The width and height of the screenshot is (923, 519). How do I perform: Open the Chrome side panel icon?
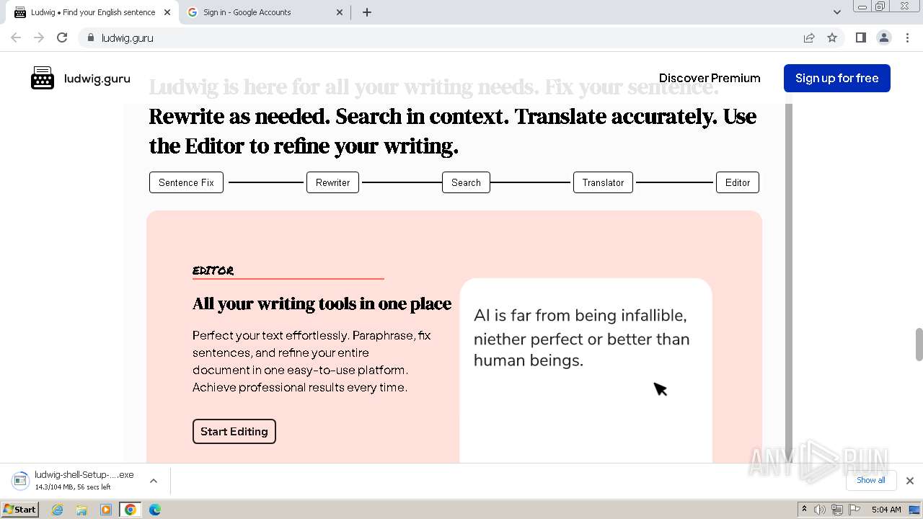click(860, 37)
